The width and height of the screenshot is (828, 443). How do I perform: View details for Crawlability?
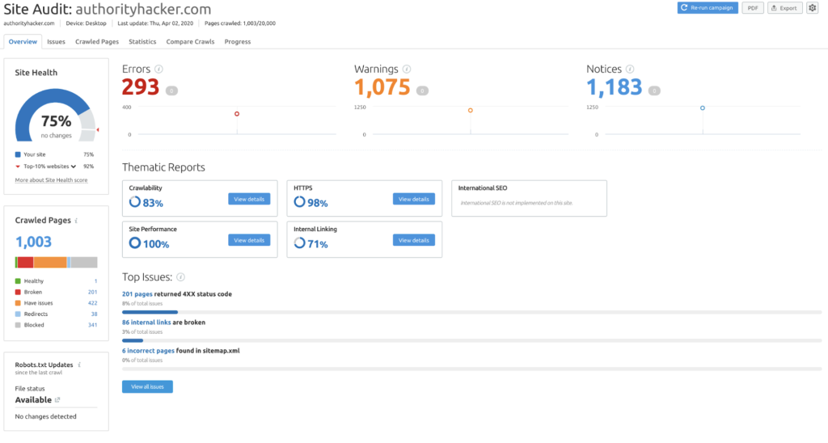click(x=249, y=199)
